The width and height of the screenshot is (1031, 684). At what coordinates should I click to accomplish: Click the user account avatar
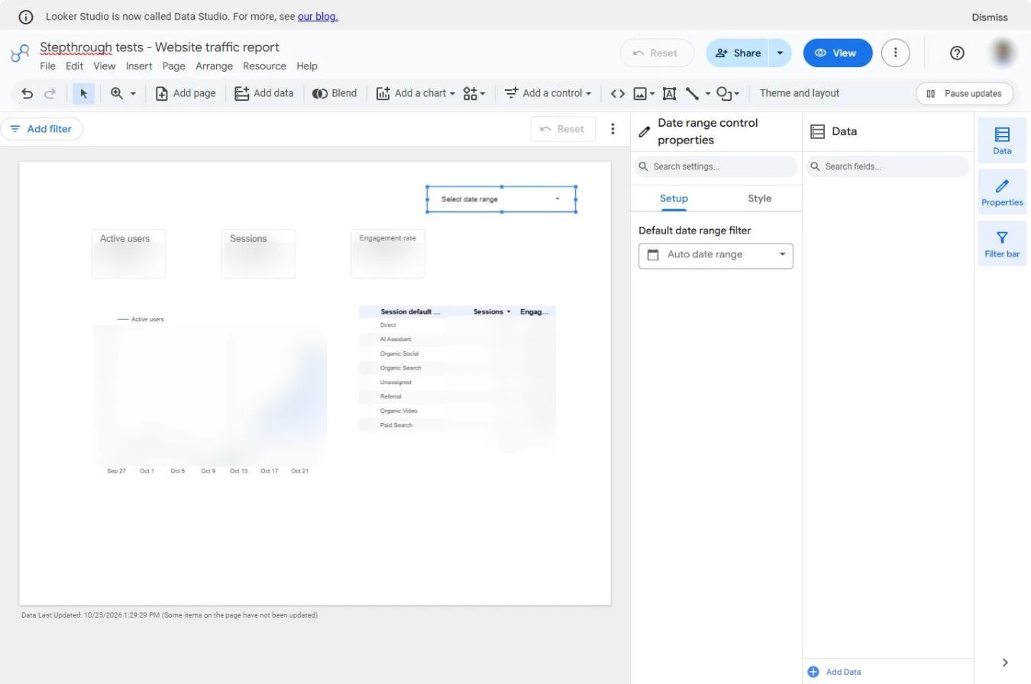(x=1004, y=53)
